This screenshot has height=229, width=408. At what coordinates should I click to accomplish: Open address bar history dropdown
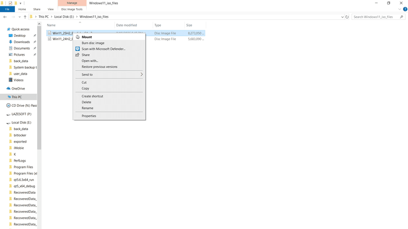click(342, 17)
